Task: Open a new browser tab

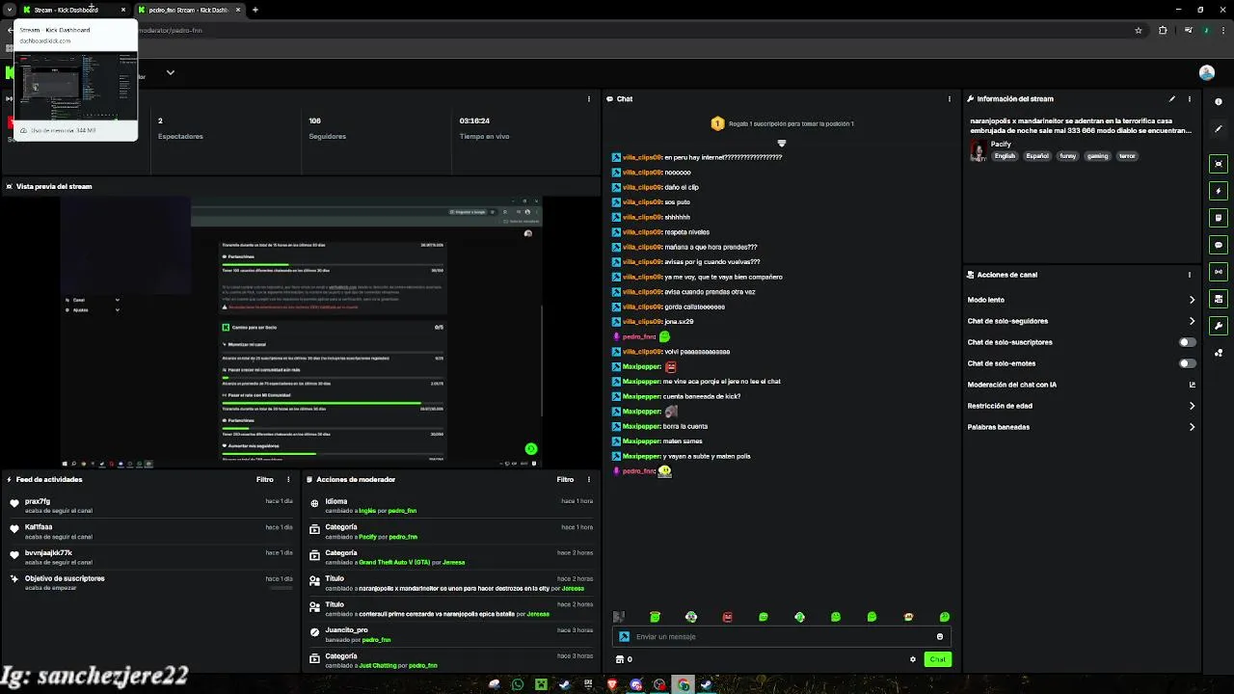Action: (x=255, y=10)
